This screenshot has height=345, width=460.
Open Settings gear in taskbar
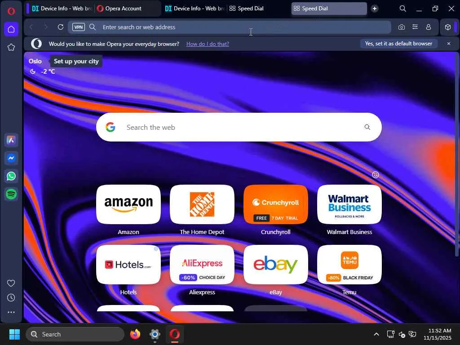click(x=155, y=334)
